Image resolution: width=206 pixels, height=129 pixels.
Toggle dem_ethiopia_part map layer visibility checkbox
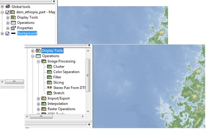[7, 12]
